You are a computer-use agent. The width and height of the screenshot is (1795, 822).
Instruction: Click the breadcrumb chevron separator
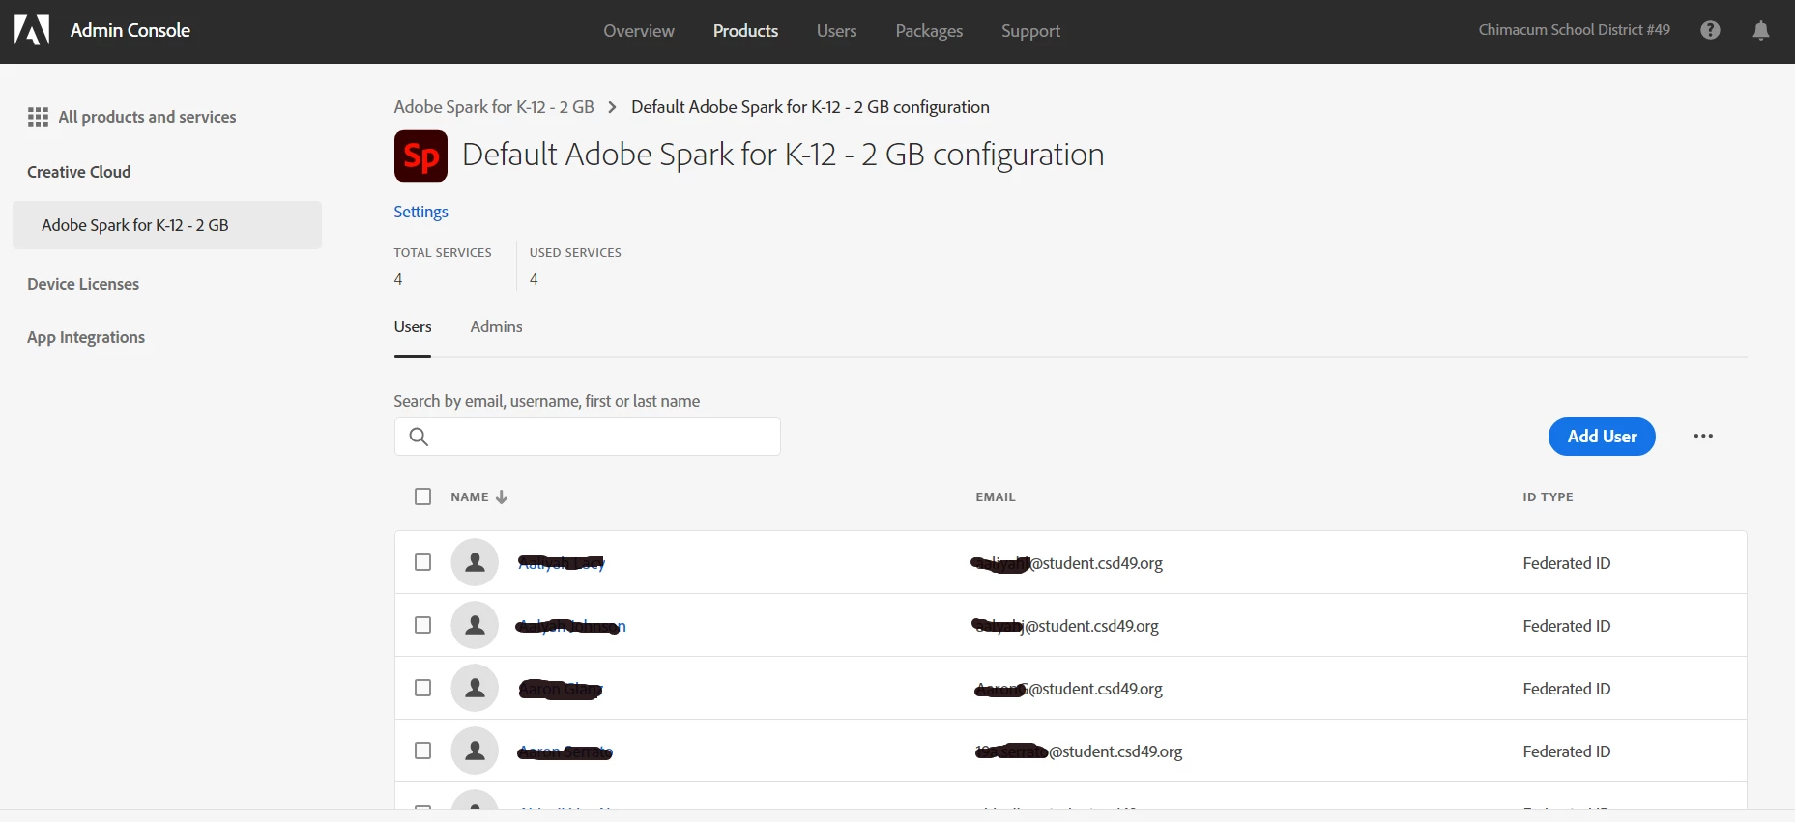click(x=612, y=107)
